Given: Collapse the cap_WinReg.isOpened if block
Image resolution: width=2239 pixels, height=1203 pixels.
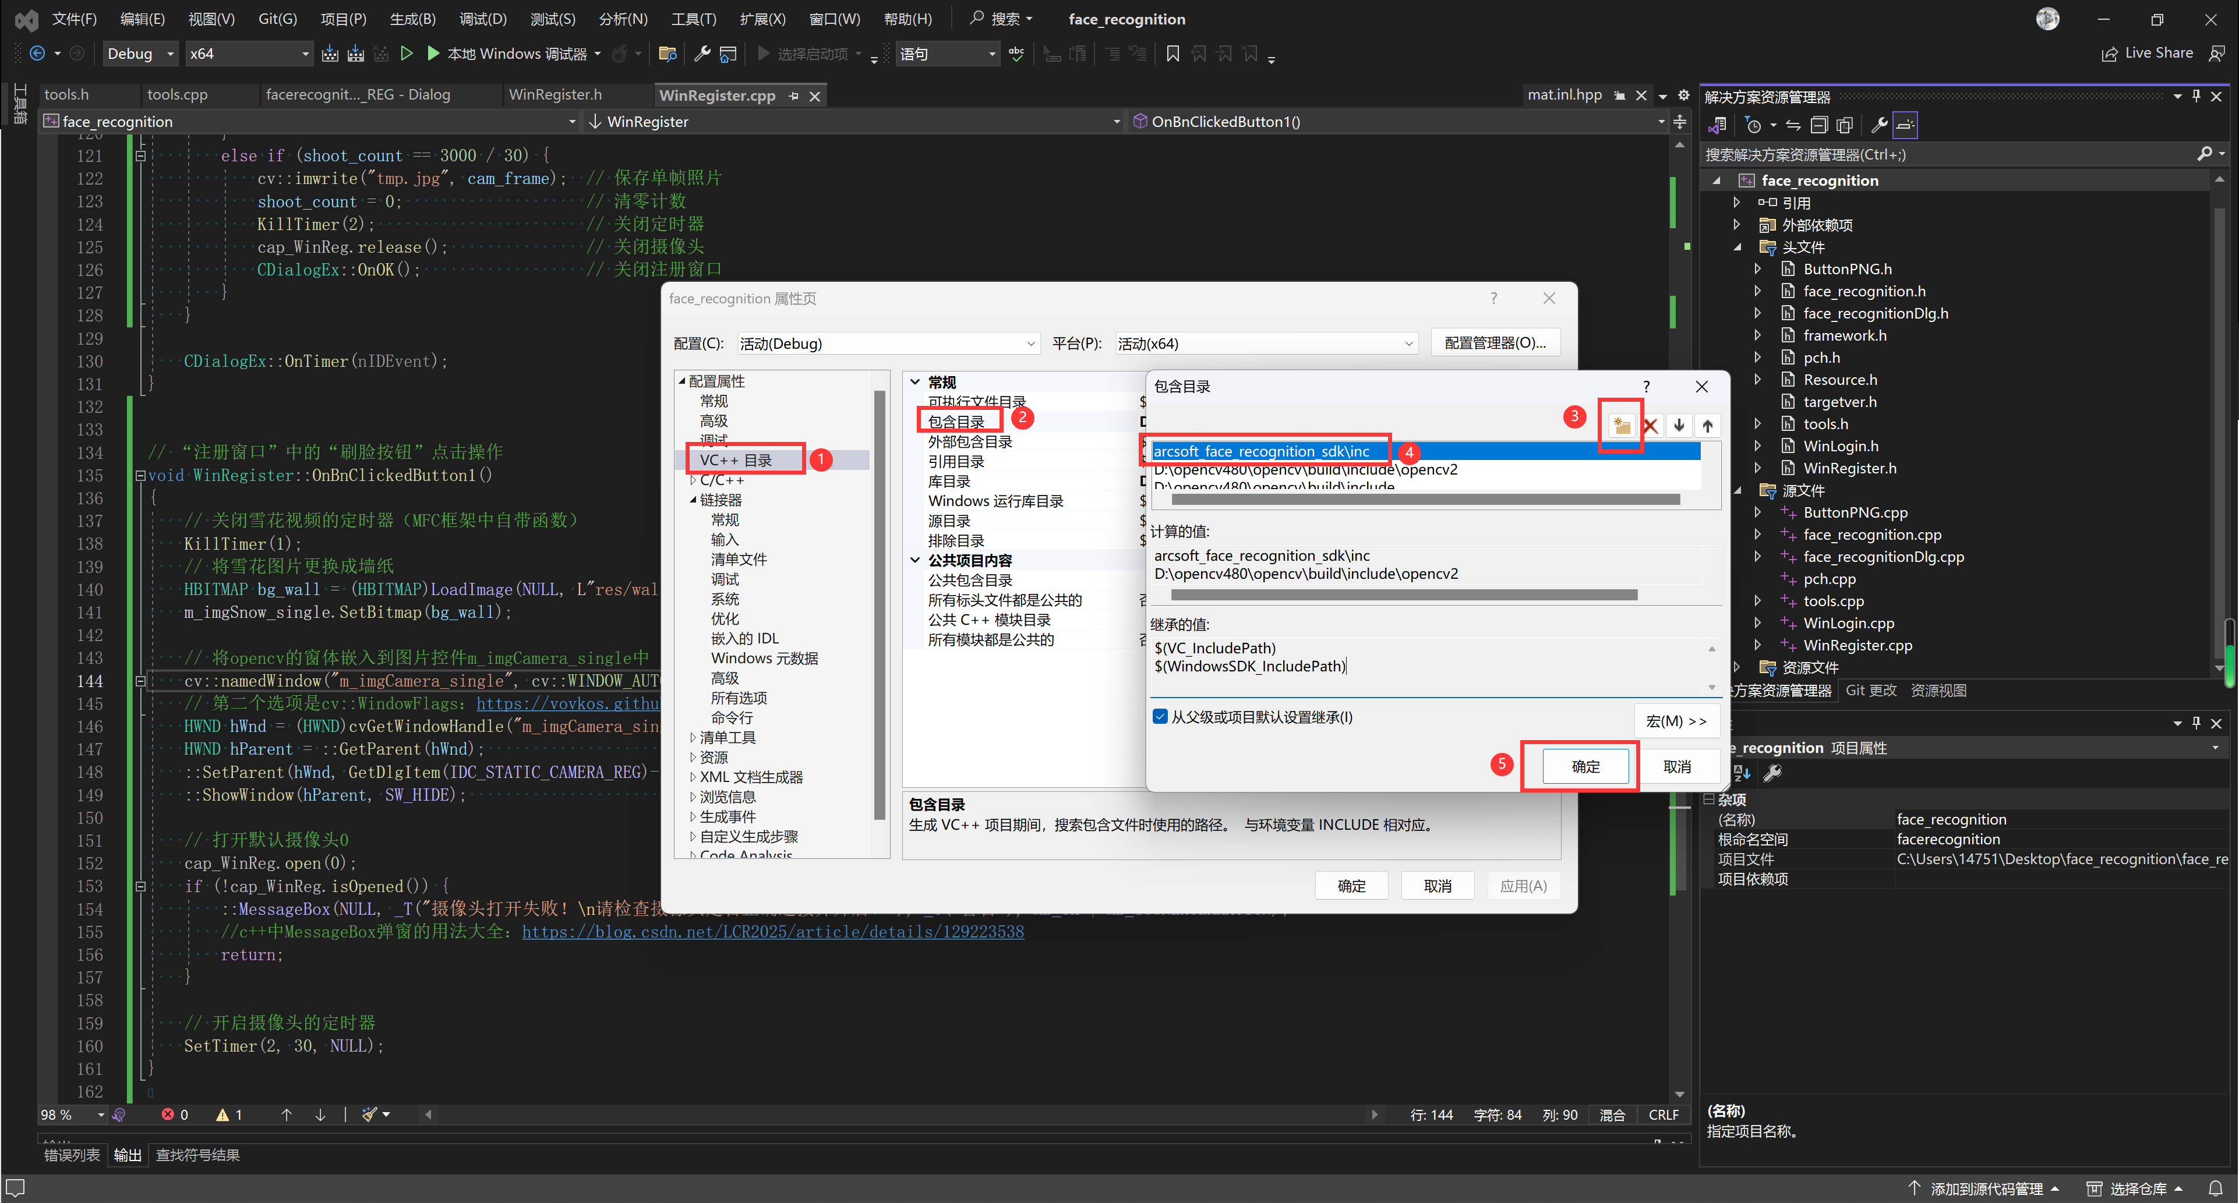Looking at the screenshot, I should [140, 886].
